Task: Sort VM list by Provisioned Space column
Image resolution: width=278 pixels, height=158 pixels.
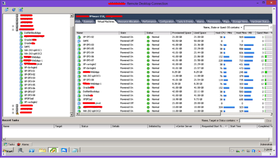Action: click(182, 33)
